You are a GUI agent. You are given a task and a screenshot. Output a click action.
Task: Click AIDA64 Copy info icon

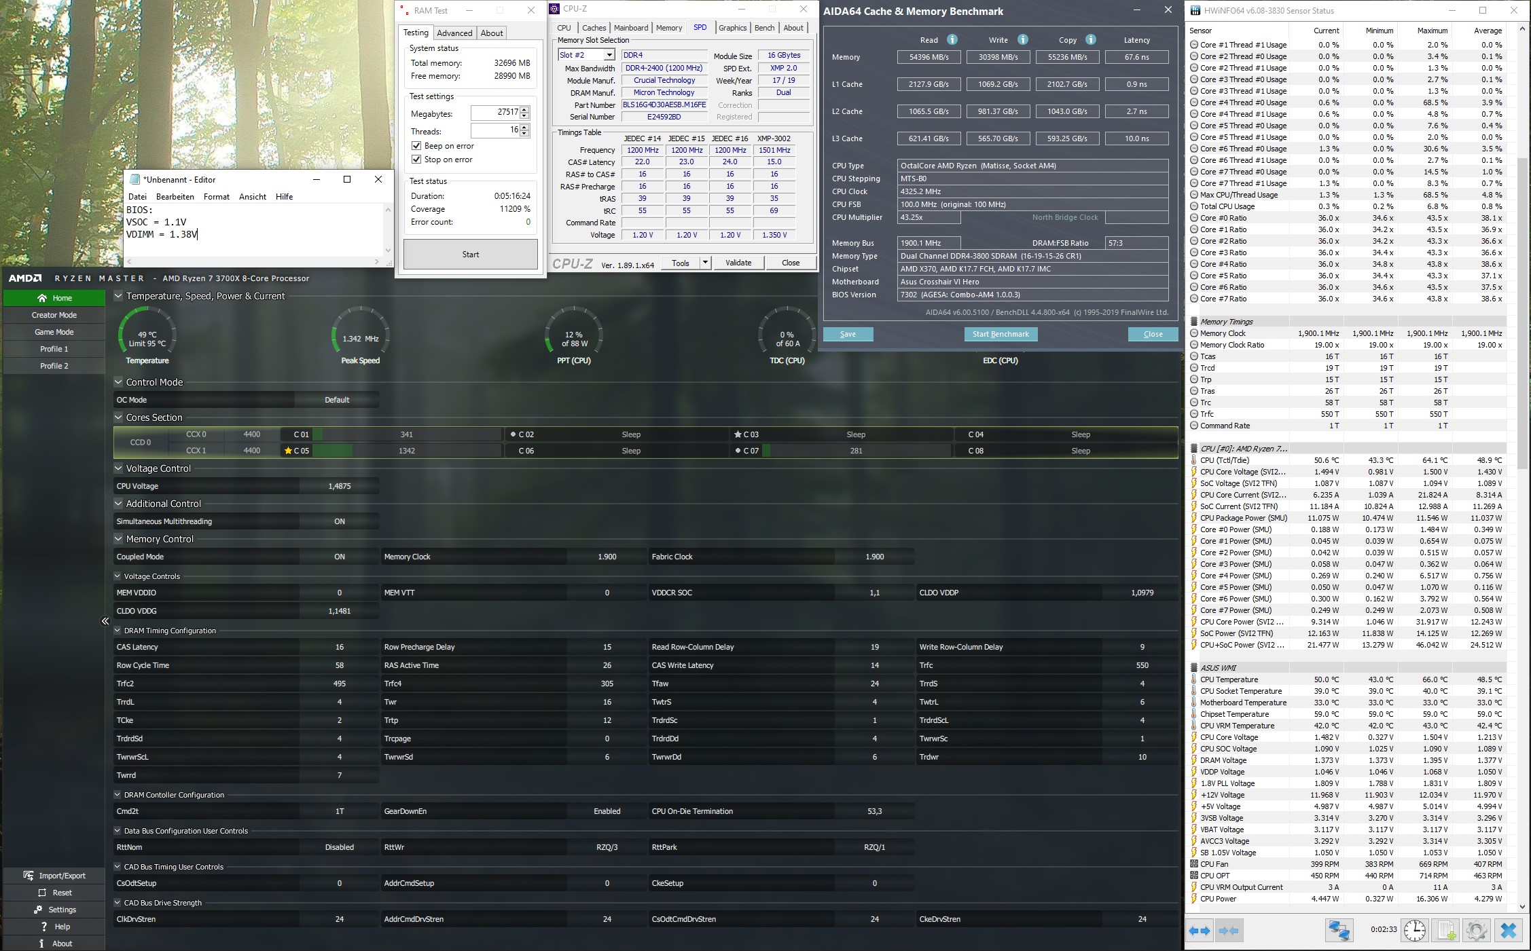1090,39
